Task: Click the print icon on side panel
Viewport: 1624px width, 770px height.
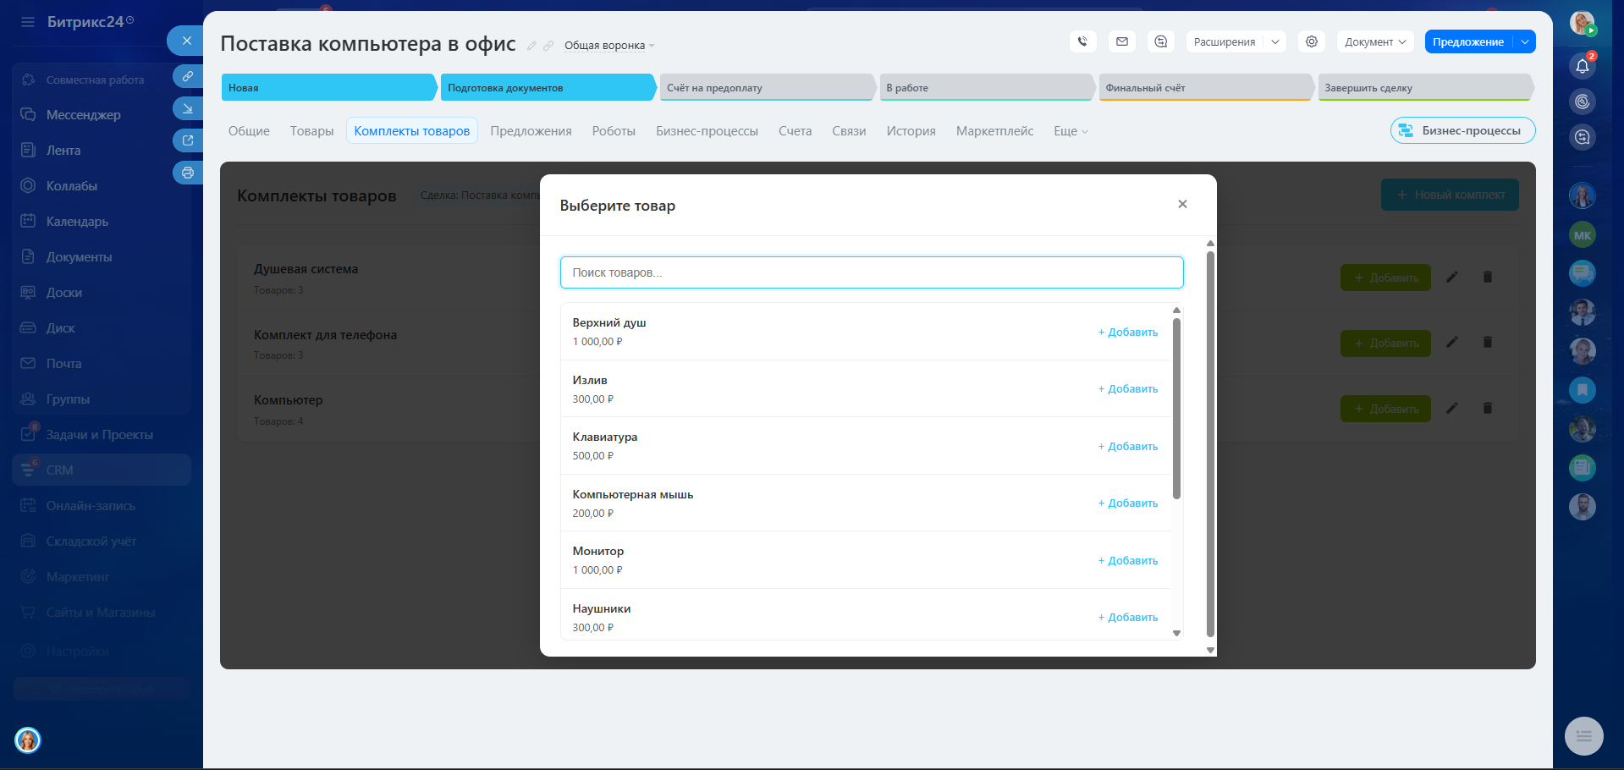Action: click(188, 173)
